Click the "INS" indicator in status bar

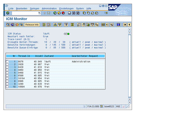pyautogui.click(x=118, y=106)
